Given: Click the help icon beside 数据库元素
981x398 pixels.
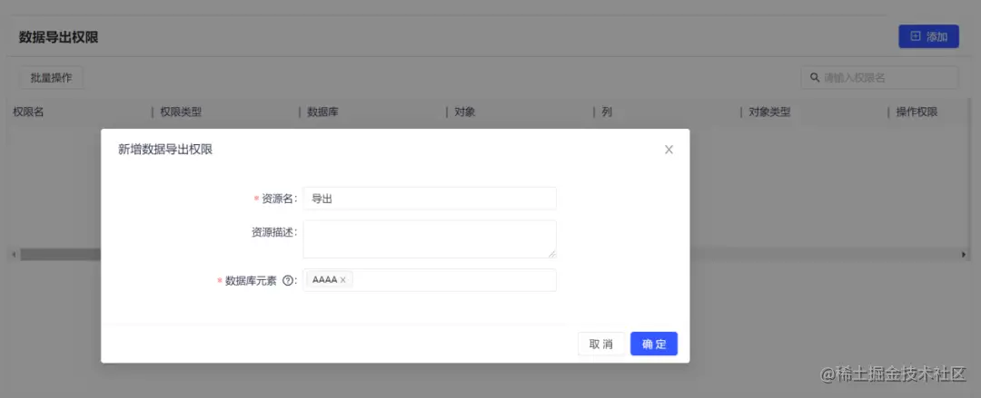Looking at the screenshot, I should click(x=288, y=280).
